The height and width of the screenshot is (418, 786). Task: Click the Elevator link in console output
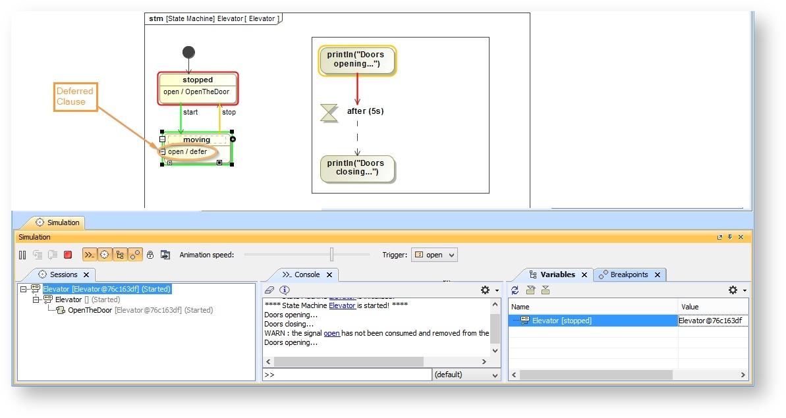[x=342, y=305]
